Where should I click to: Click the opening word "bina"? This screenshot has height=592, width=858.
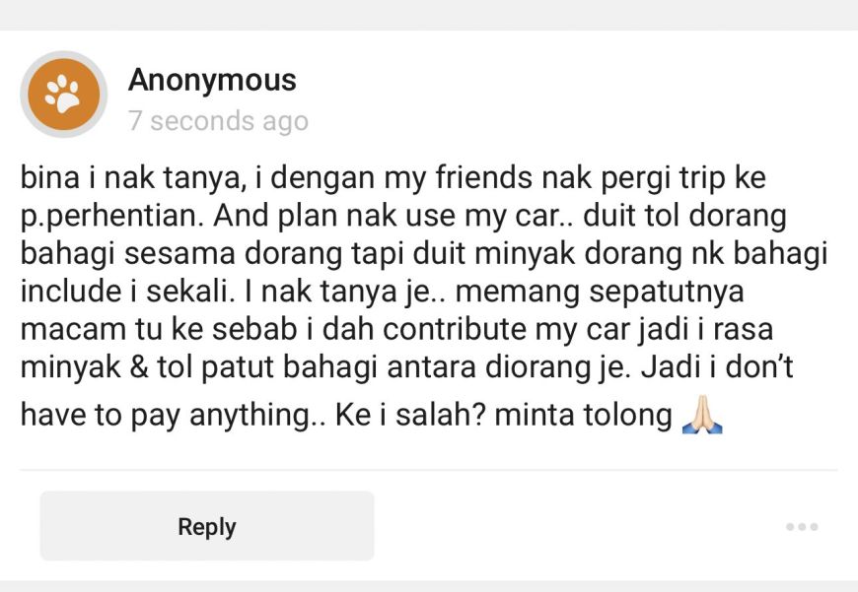pos(50,177)
